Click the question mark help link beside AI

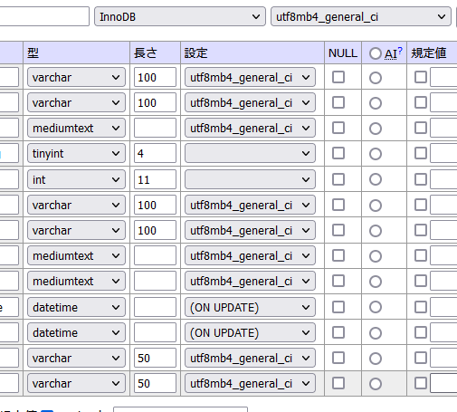tap(400, 50)
